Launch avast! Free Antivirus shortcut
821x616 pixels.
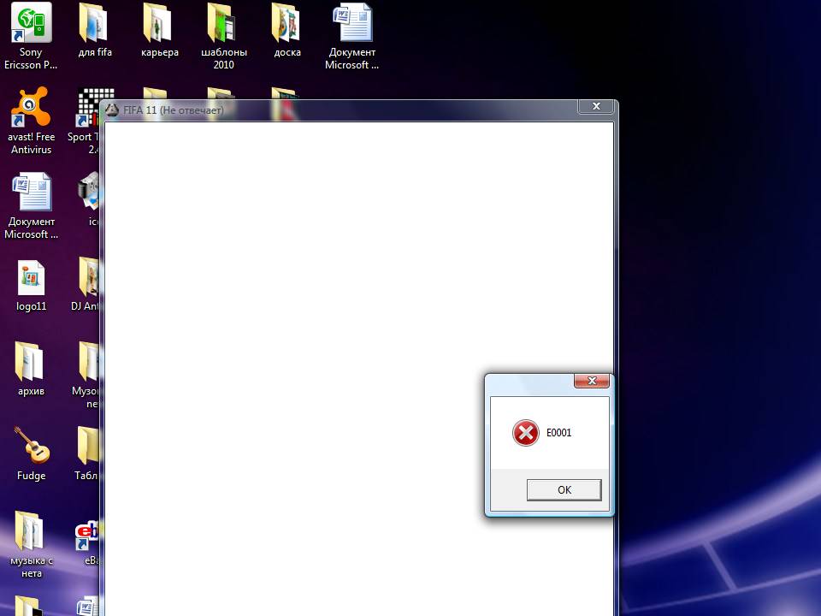pos(31,121)
